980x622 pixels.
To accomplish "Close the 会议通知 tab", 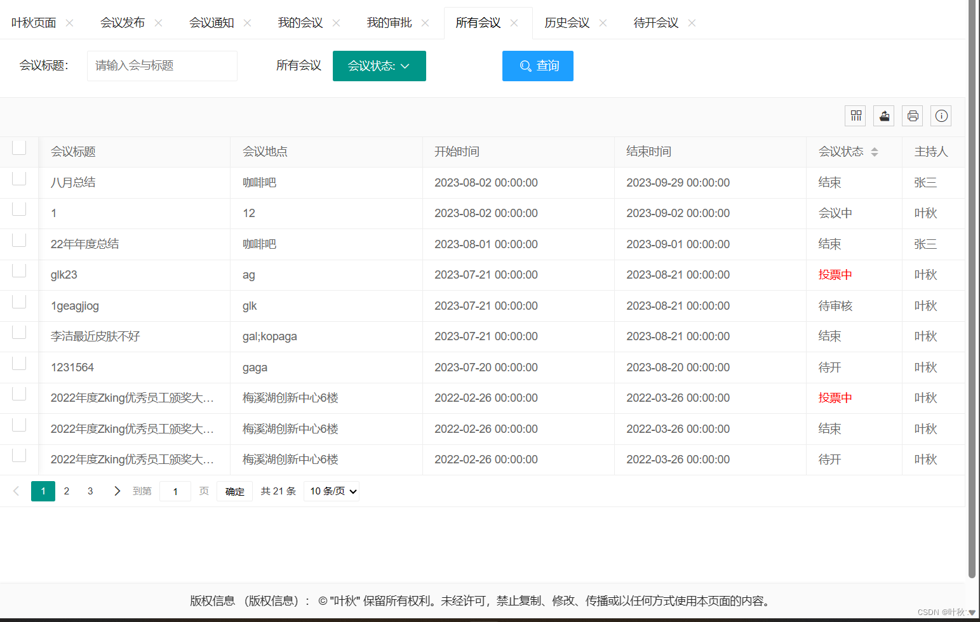I will pos(248,23).
